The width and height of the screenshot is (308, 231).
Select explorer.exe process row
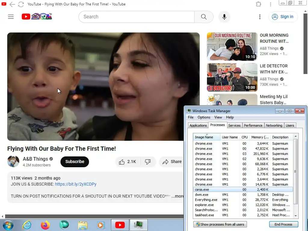pyautogui.click(x=243, y=205)
